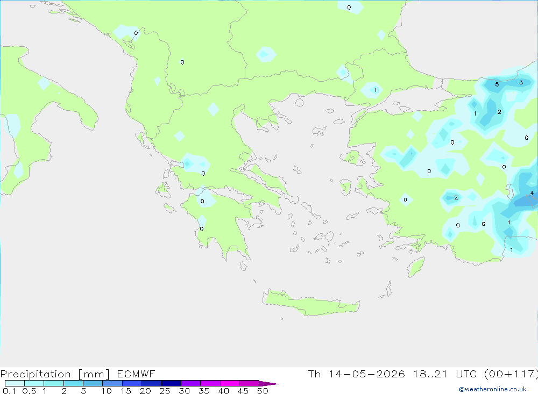
Task: Click the '4' precipitation value on map
Action: (x=532, y=193)
